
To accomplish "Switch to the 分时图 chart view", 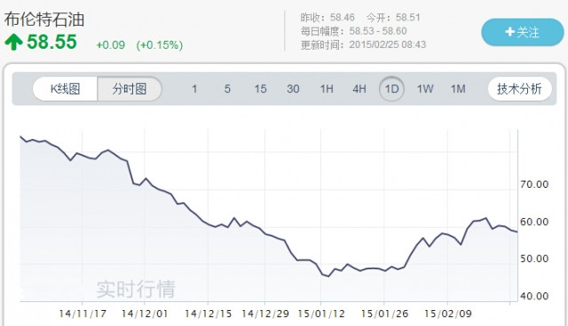I will click(130, 89).
